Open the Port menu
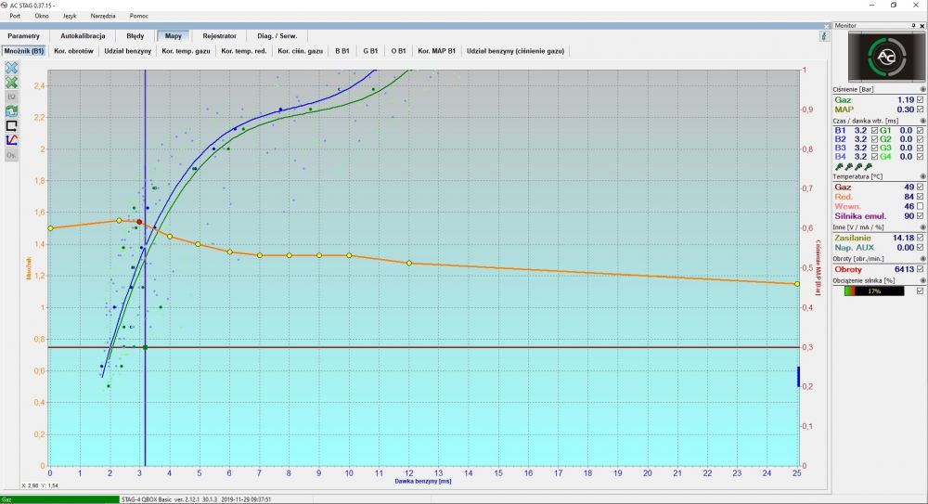 click(15, 16)
